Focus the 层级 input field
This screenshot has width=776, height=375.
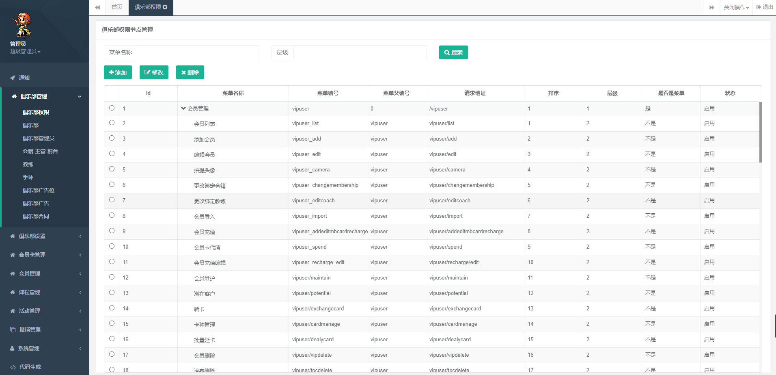point(360,52)
